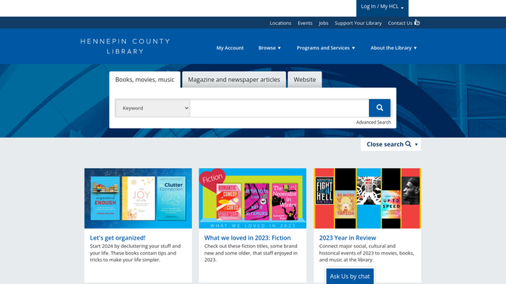Click the coffee cup icon beside Contact Us
Viewport: 506px width, 284px height.
point(417,22)
